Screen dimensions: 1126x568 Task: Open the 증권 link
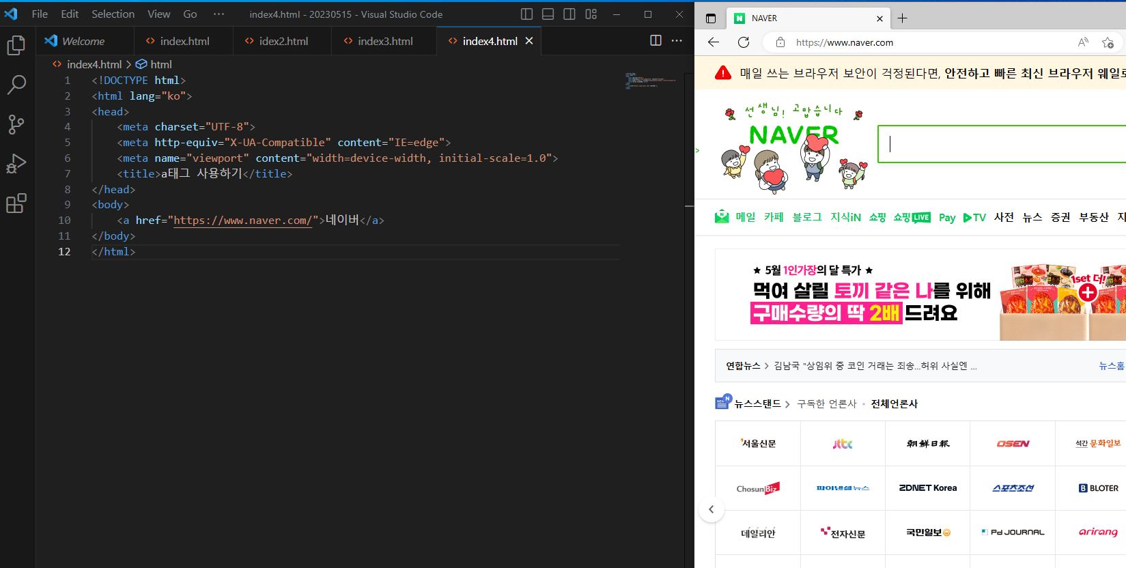pos(1060,217)
